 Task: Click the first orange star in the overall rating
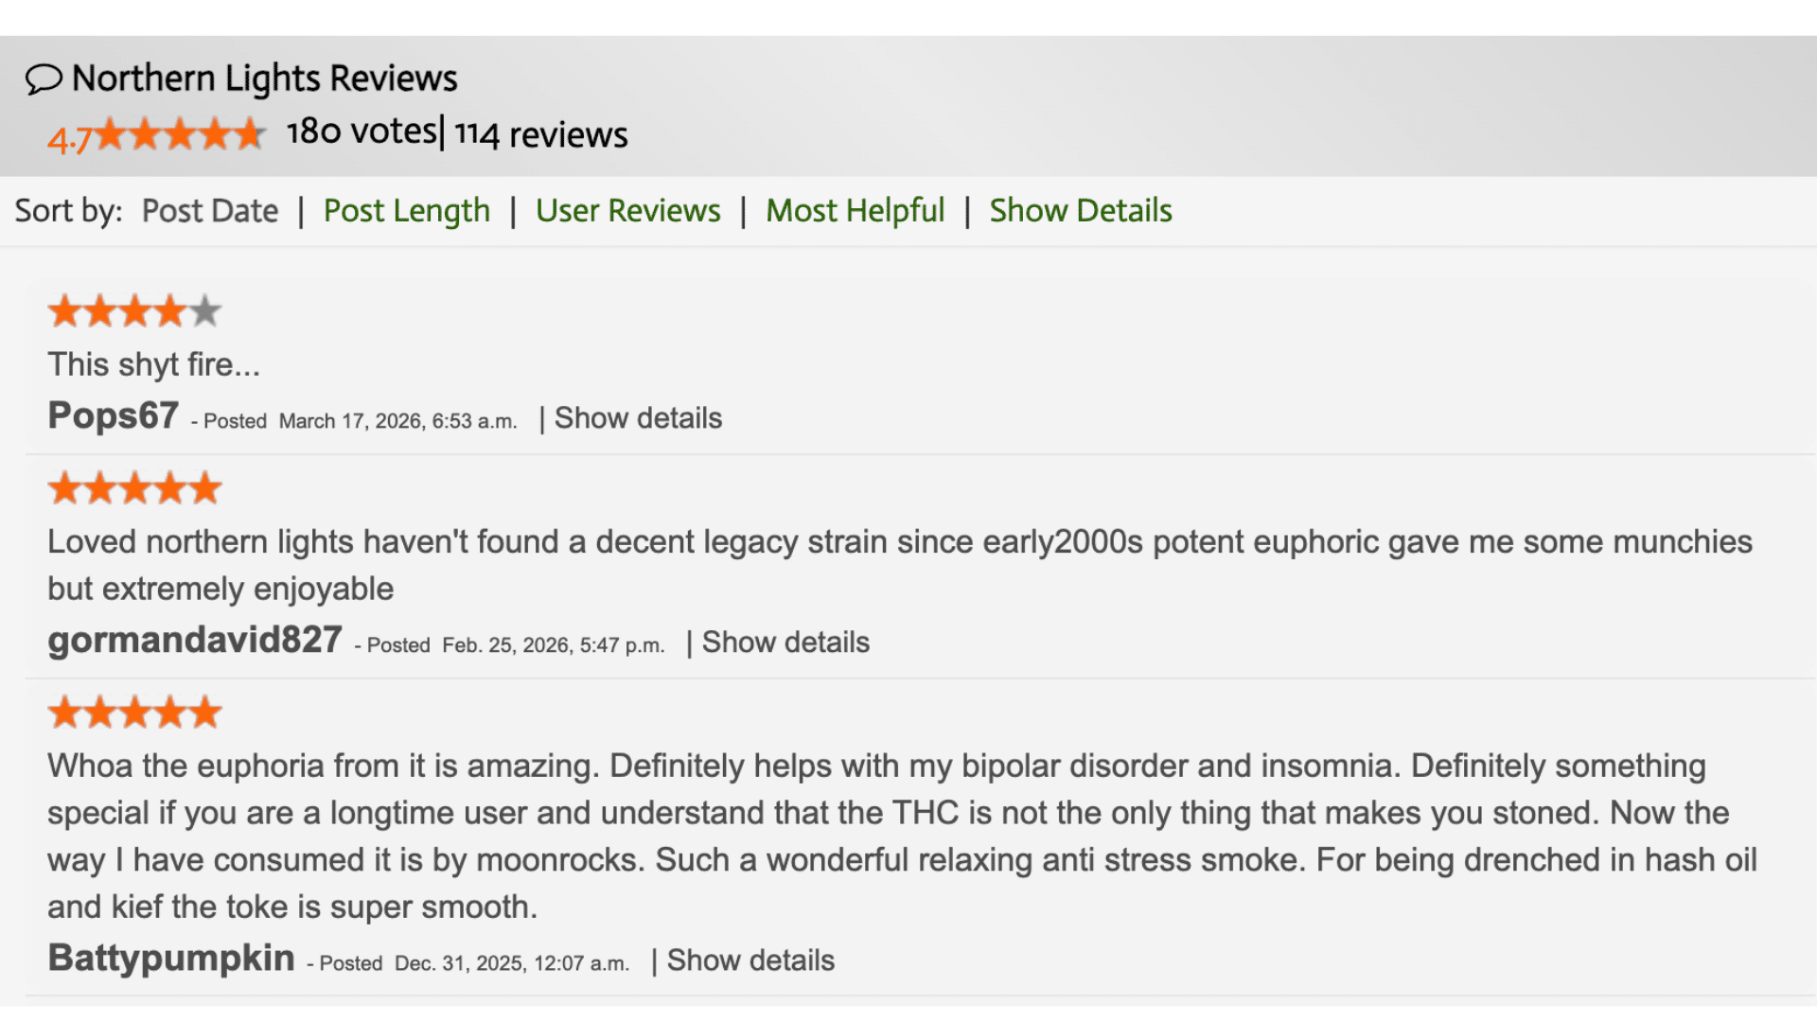coord(109,133)
